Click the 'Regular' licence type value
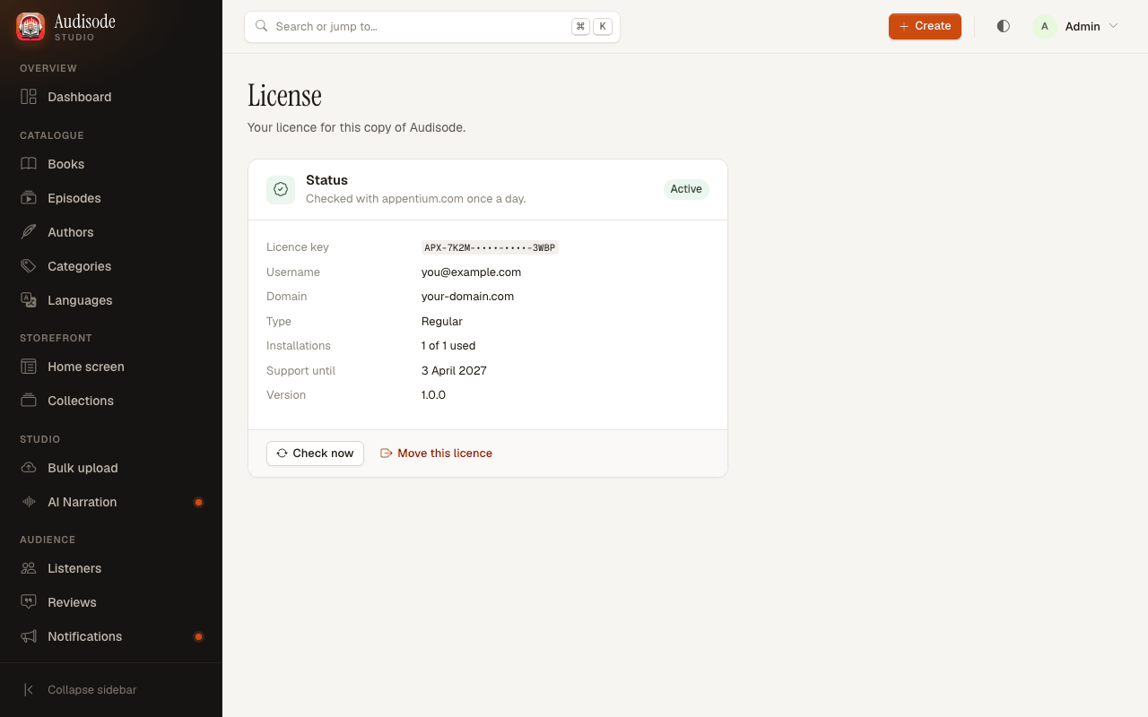Viewport: 1148px width, 717px height. [x=442, y=322]
